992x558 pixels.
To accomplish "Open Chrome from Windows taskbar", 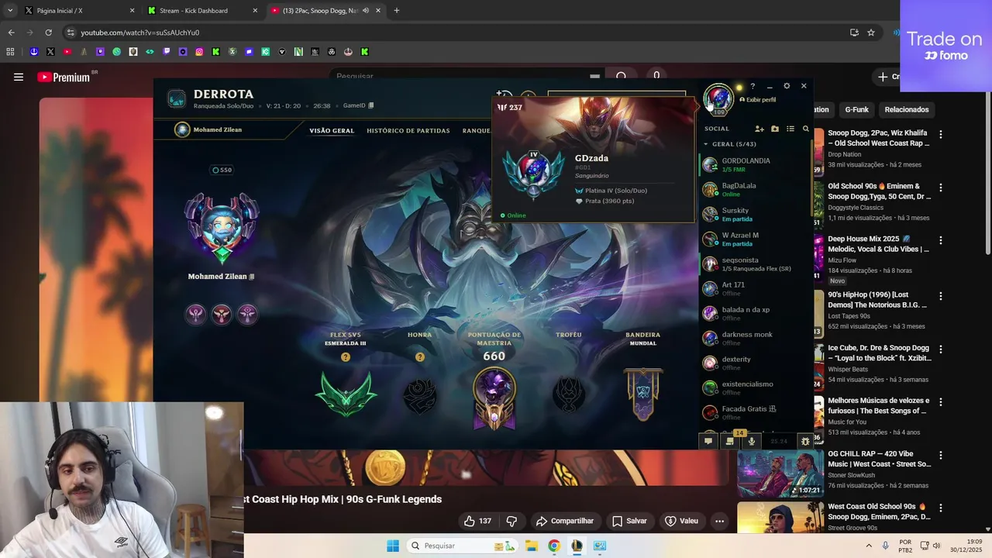I will (x=553, y=546).
